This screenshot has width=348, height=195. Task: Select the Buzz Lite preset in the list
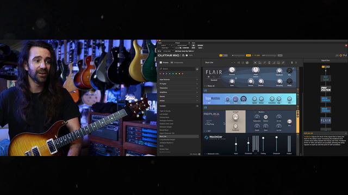179,136
